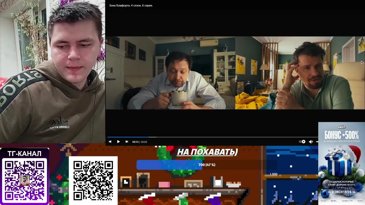
Task: Click the video title 'Зона Комфорта. 4 сезон. 6 серия.'
Action: click(x=131, y=5)
